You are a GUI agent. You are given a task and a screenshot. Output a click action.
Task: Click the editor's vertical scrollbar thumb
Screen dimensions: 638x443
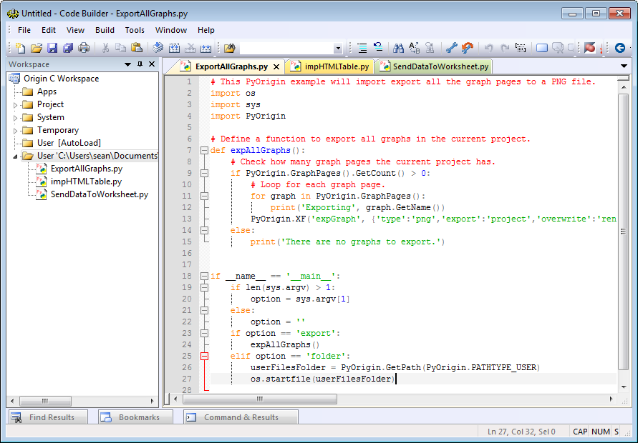pos(623,232)
